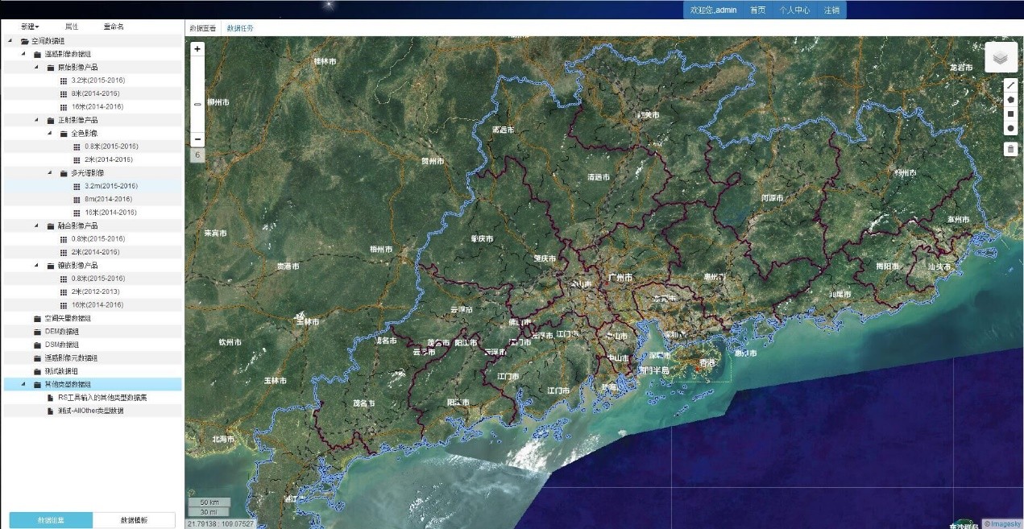Open the map layers switcher
Viewport: 1024px width, 529px height.
[x=1000, y=58]
